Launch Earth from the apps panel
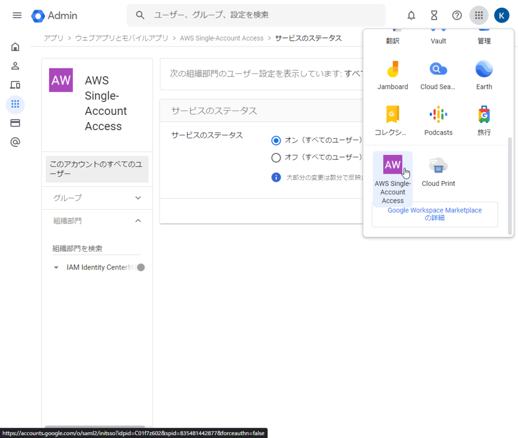518x438 pixels. point(484,75)
